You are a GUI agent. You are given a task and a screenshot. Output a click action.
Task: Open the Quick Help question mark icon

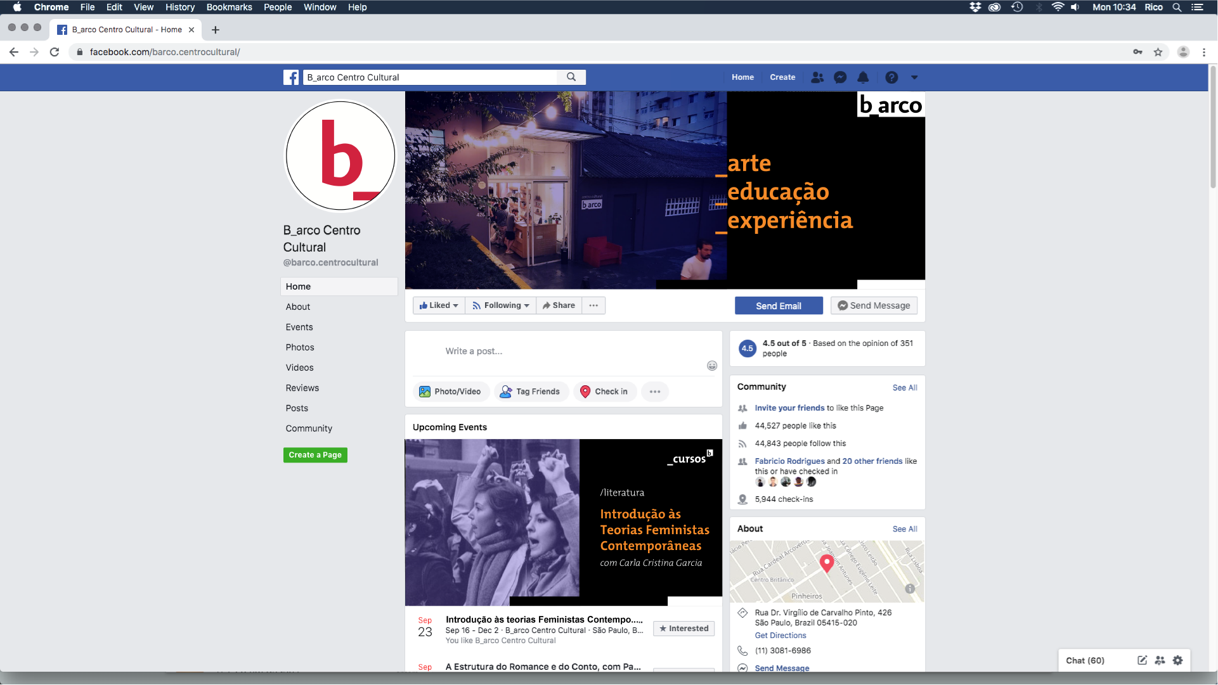click(891, 77)
